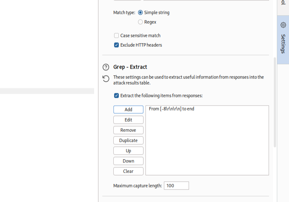Uncheck Exclude HTTP headers
This screenshot has width=289, height=202.
(x=116, y=45)
